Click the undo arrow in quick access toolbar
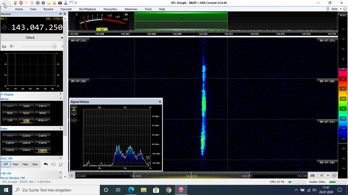Image resolution: width=348 pixels, height=195 pixels. click(71, 3)
